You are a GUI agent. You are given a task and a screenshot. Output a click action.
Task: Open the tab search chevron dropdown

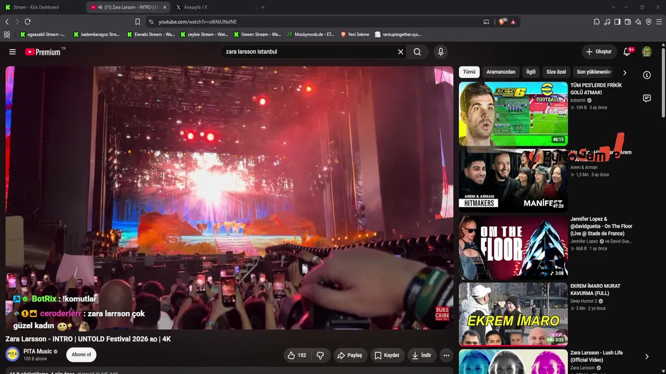click(x=613, y=7)
